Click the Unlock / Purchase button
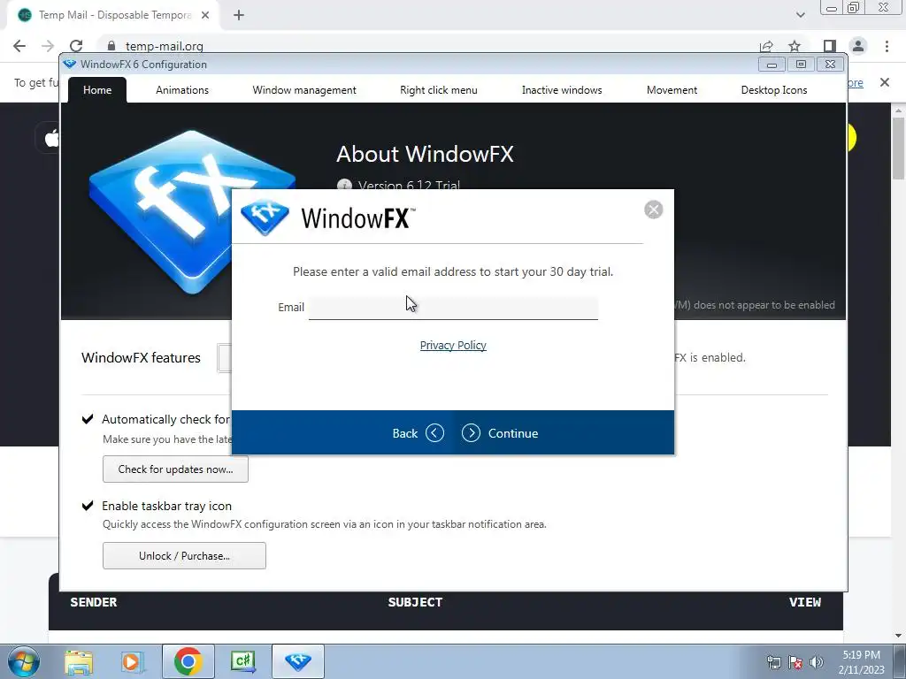906x679 pixels. click(x=184, y=555)
